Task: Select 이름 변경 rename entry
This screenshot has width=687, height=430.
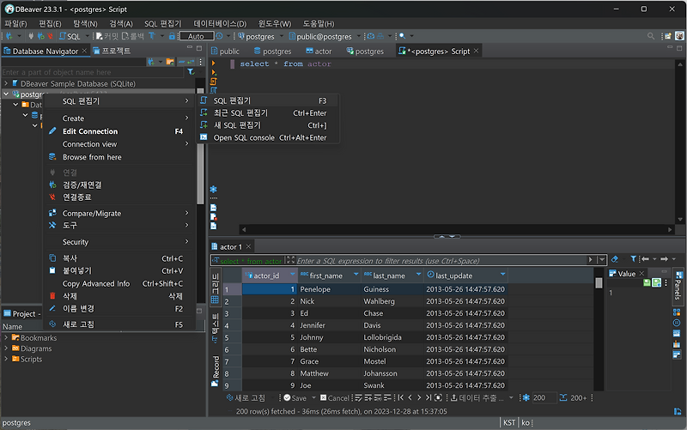Action: 119,308
